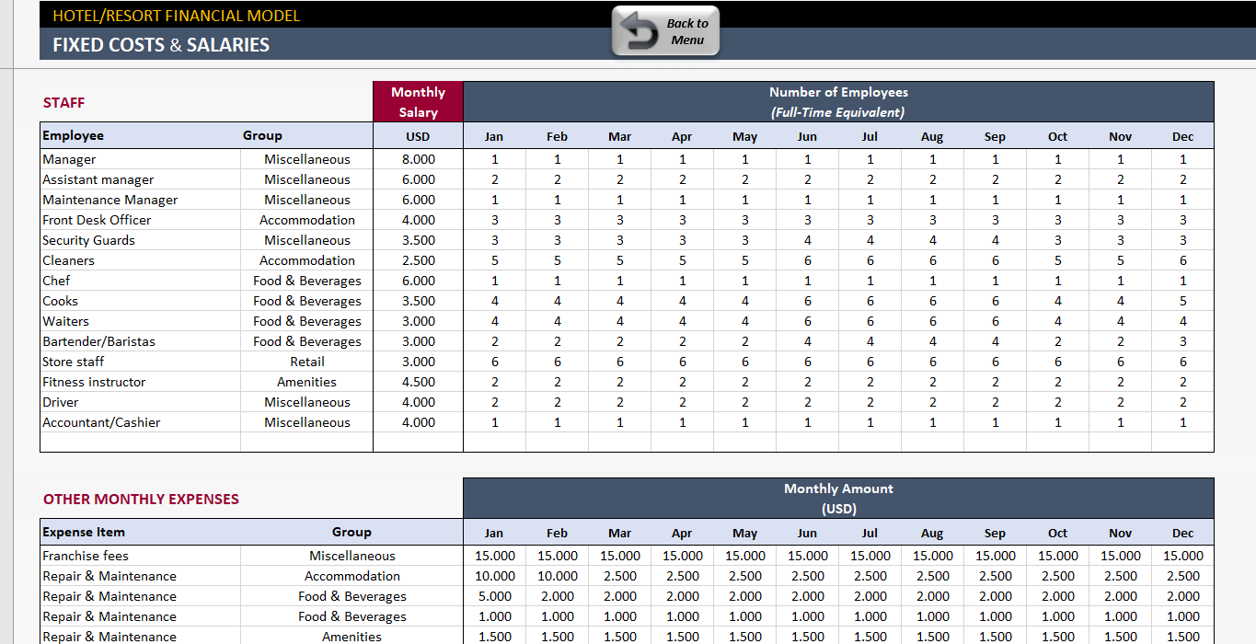
Task: Select Cleaners employee count for Jun
Action: click(807, 260)
